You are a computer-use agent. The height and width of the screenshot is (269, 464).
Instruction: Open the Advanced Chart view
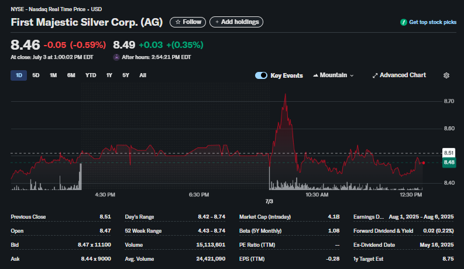point(399,75)
